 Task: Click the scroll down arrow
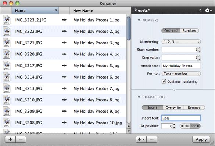(129, 131)
